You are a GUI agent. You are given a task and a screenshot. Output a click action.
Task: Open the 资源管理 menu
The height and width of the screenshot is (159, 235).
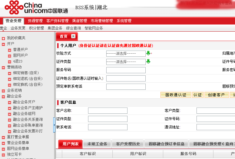click(35, 21)
